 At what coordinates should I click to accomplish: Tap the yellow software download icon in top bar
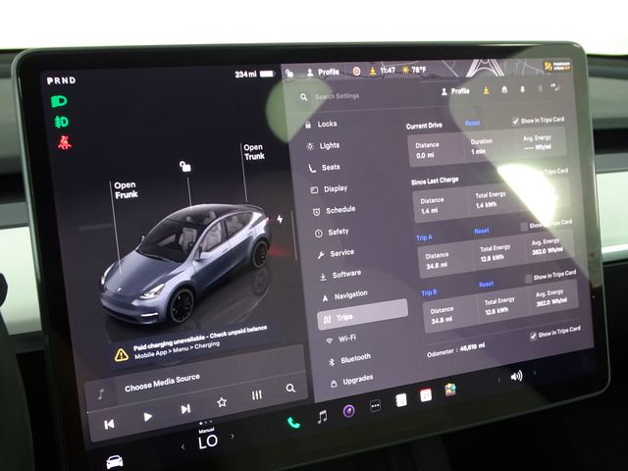pyautogui.click(x=373, y=71)
